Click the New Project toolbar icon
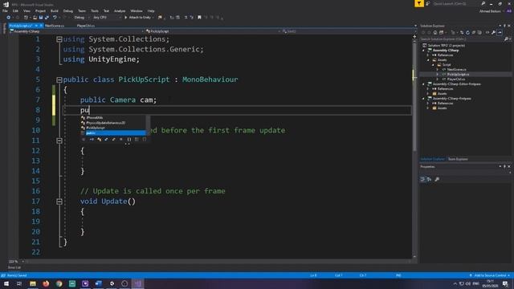Screen dimensions: 514x289 [26, 18]
